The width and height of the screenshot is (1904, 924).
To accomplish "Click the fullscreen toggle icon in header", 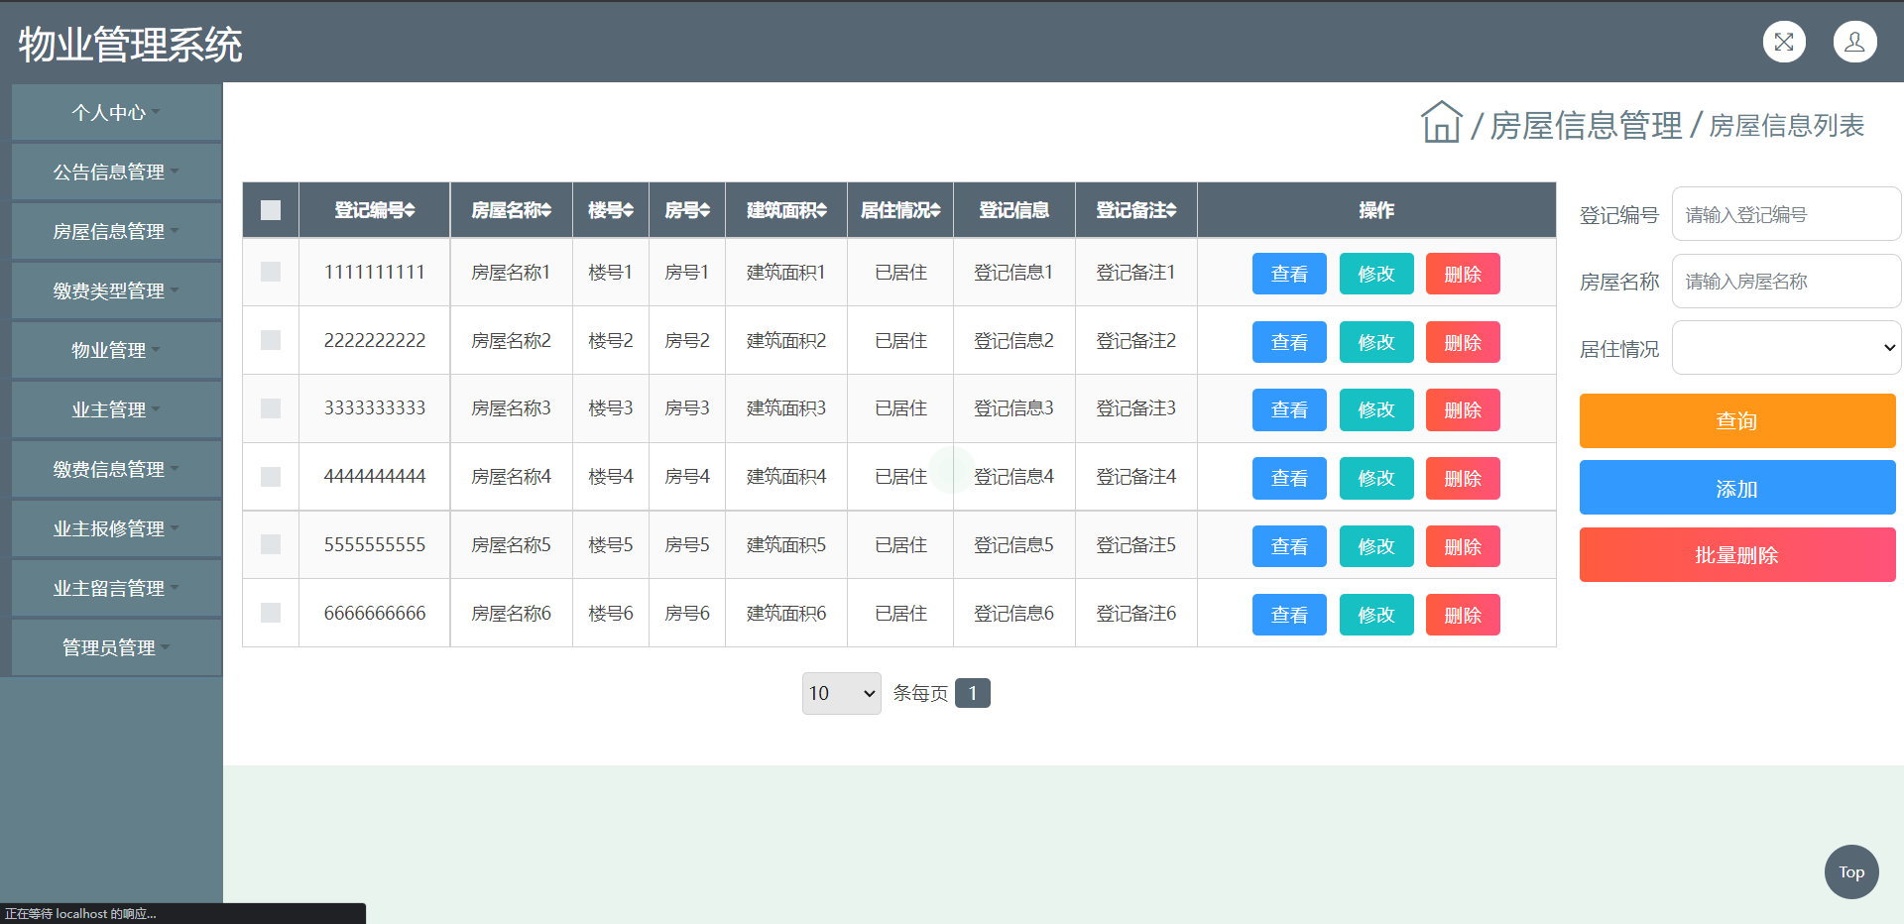I will click(x=1784, y=42).
